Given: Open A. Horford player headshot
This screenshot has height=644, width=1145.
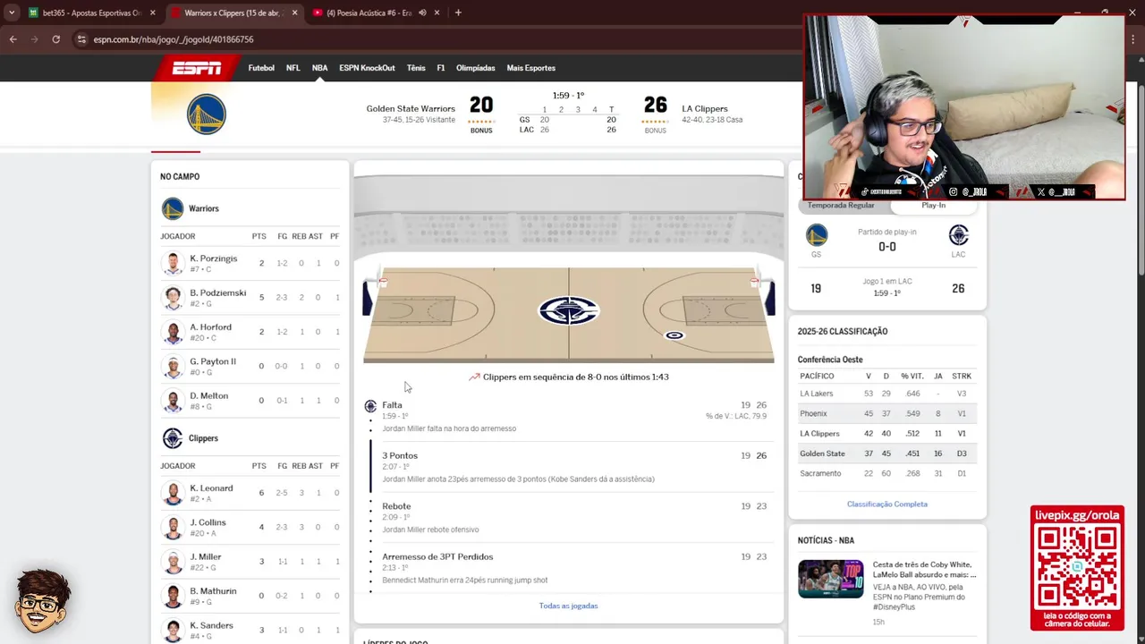Looking at the screenshot, I should pos(173,332).
